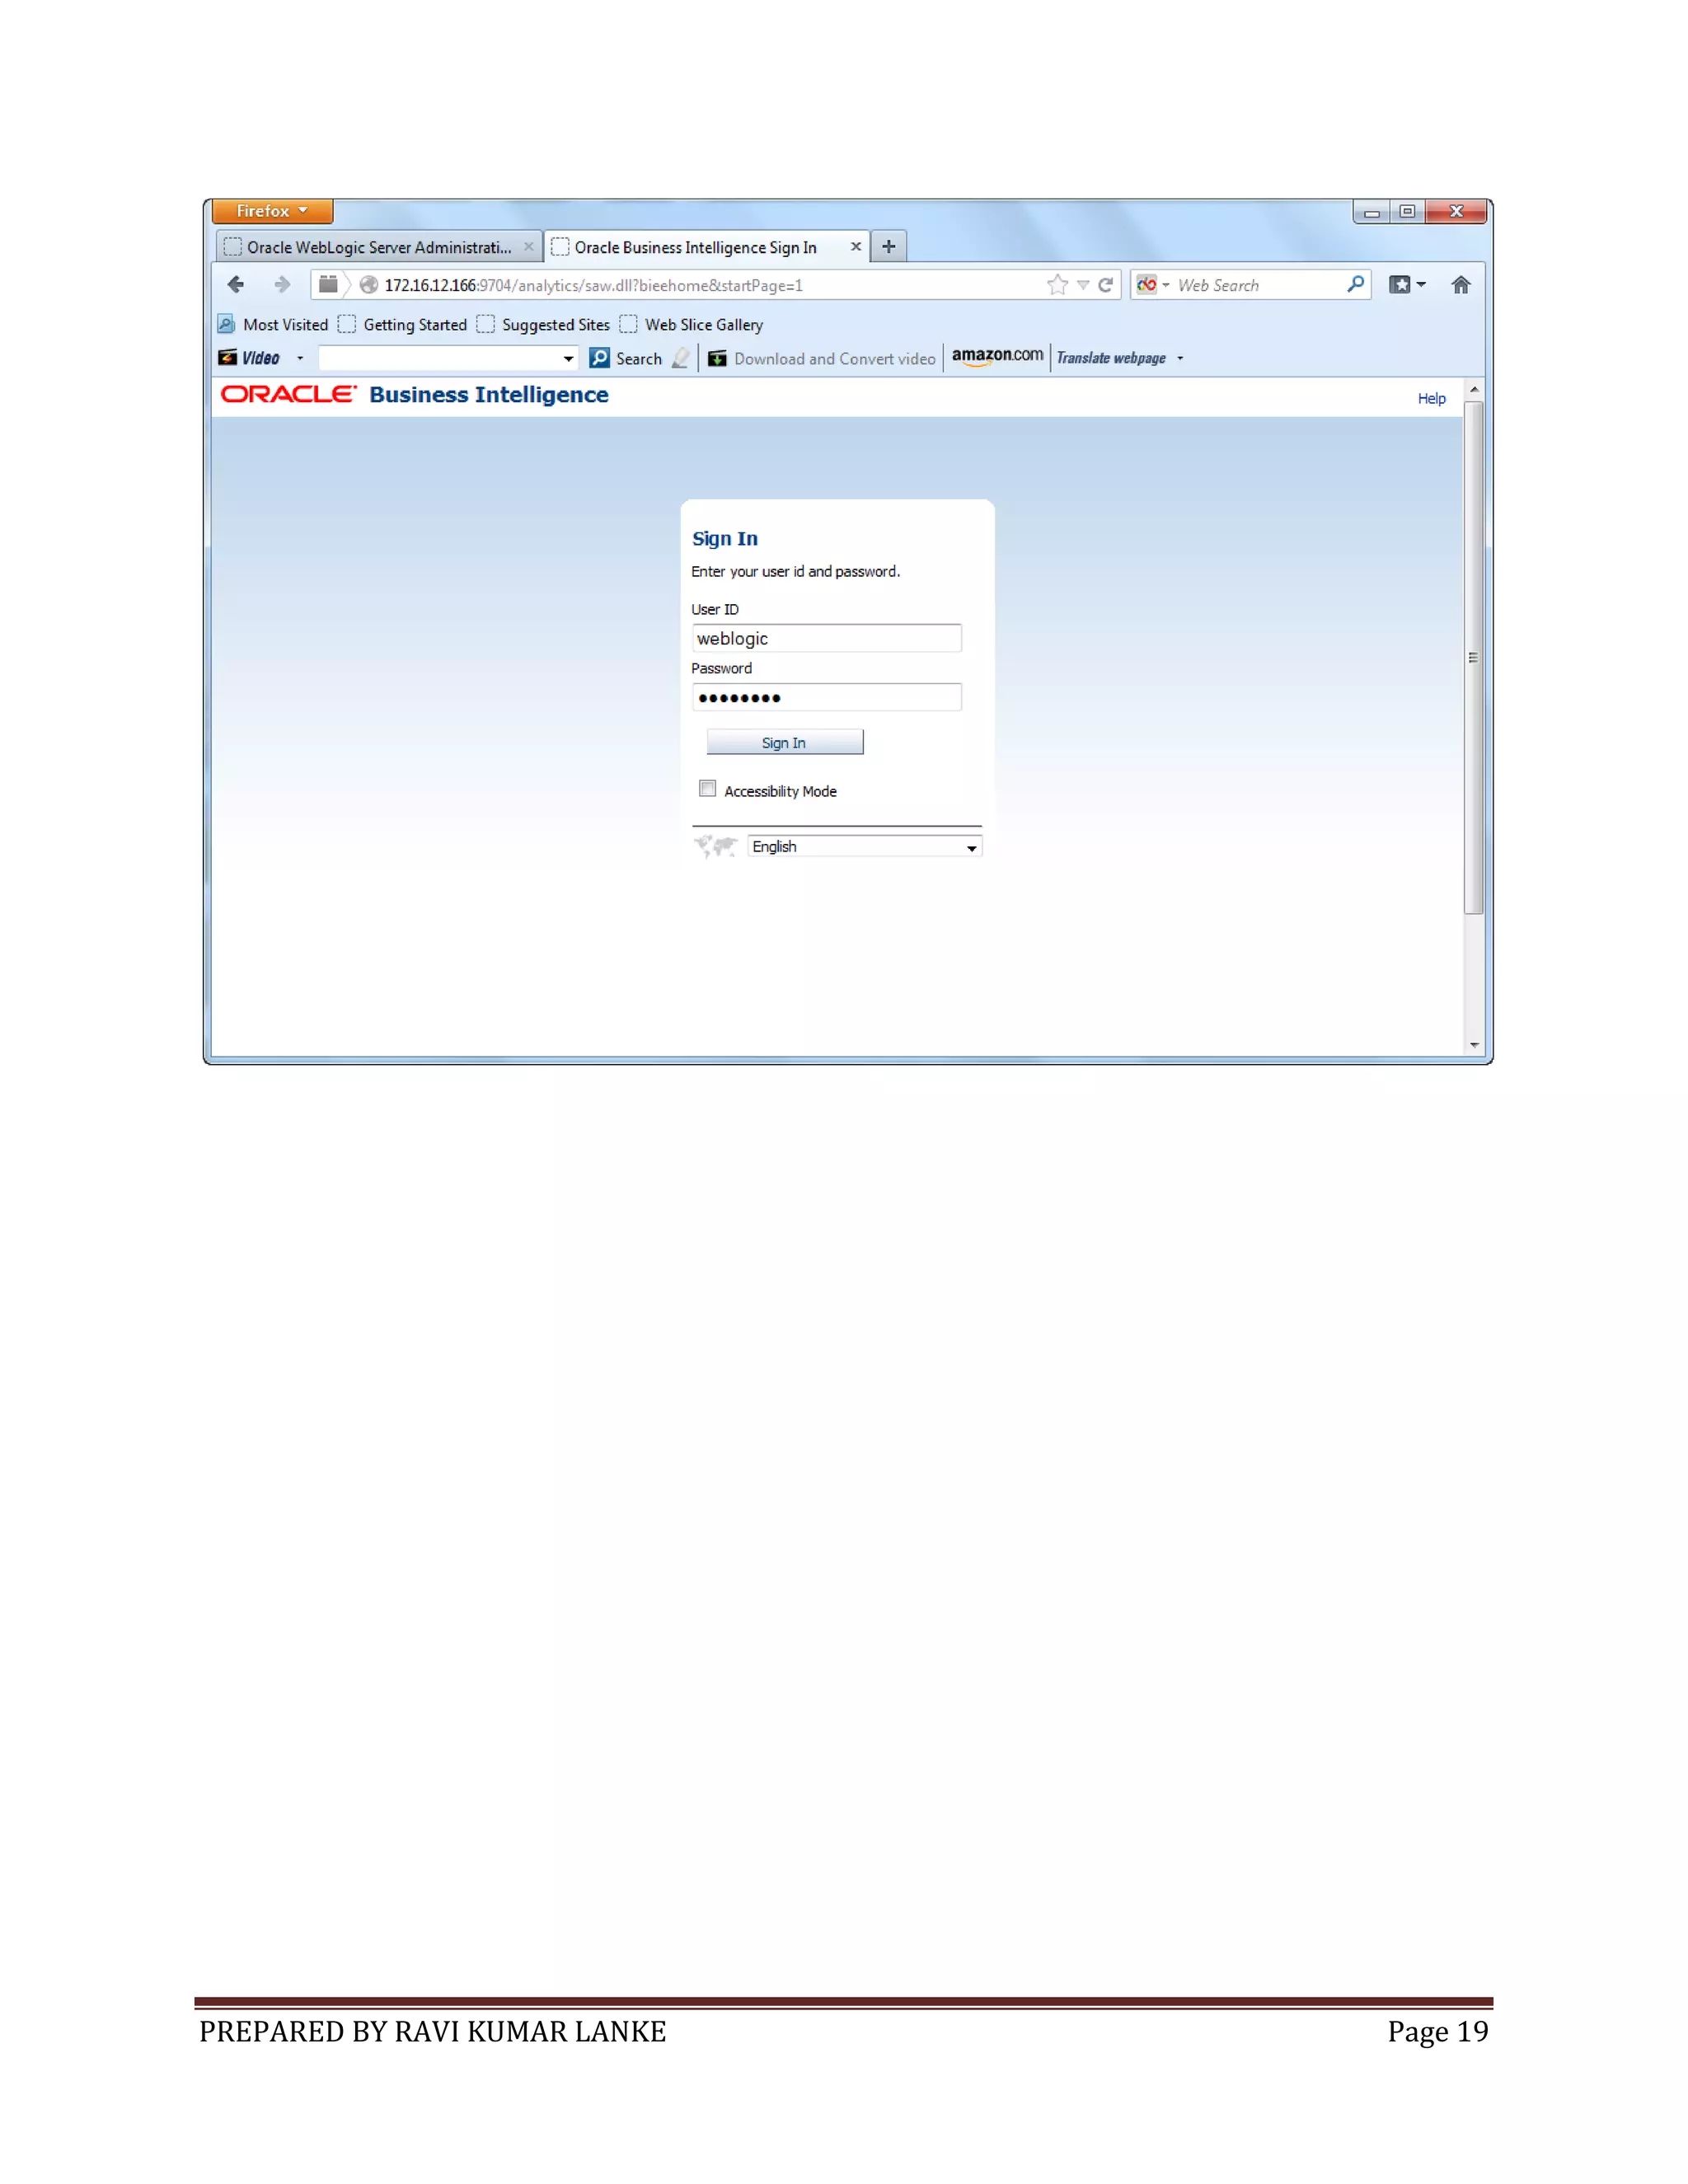Close the Oracle WebLogic Server tab

528,246
